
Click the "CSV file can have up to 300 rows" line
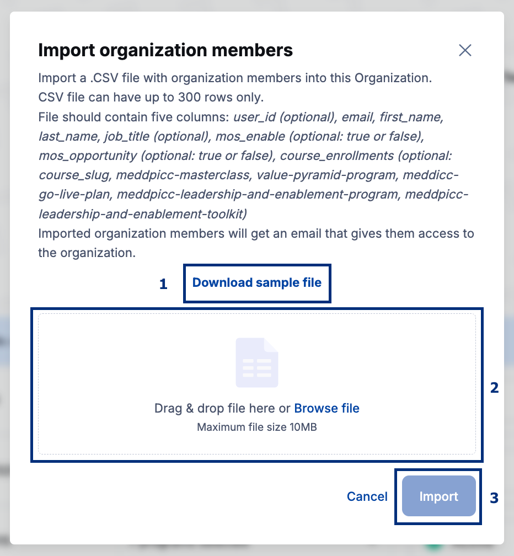click(152, 98)
